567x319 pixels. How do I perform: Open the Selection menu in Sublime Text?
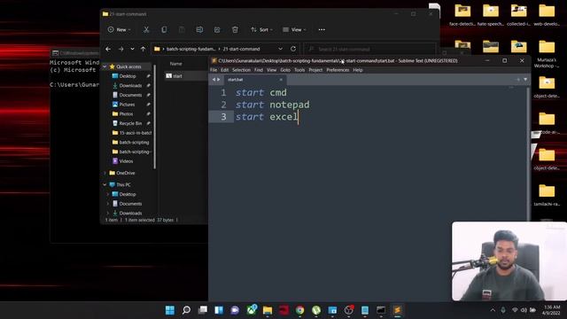tap(241, 70)
